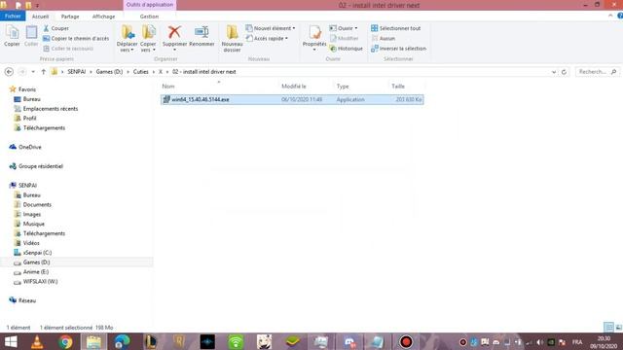Open the Historique button
Screen dimensions: 623x350
pyautogui.click(x=347, y=49)
